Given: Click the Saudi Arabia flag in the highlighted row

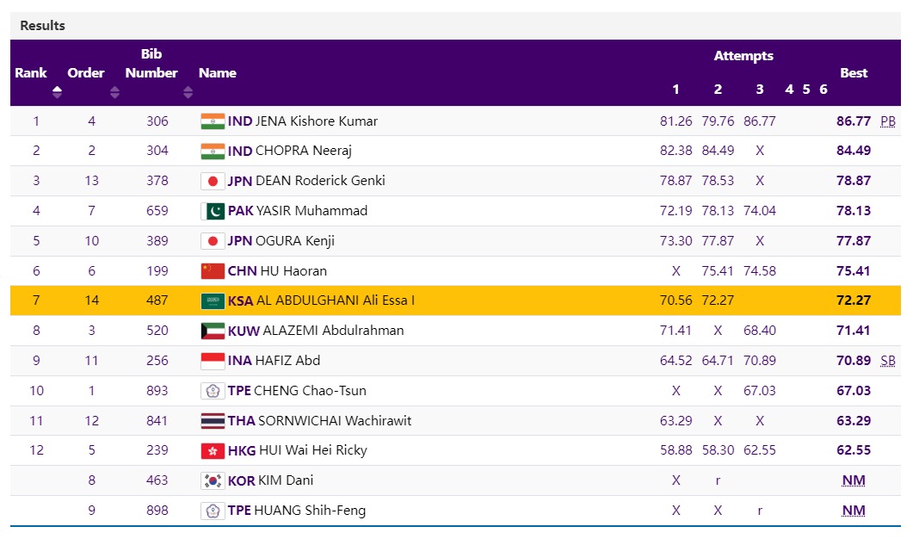Looking at the screenshot, I should pos(212,300).
